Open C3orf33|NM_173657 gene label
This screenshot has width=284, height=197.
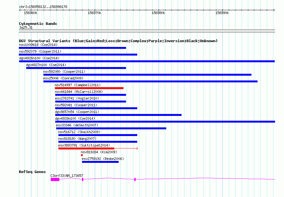click(67, 176)
